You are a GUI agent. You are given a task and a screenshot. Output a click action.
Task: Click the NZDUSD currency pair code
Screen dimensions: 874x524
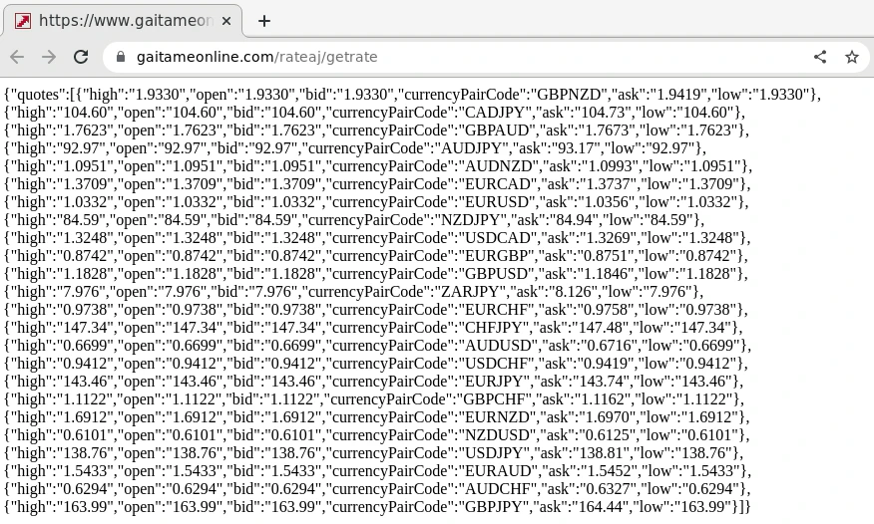tap(497, 435)
